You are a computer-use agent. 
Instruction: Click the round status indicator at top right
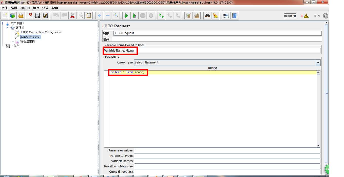tap(326, 16)
